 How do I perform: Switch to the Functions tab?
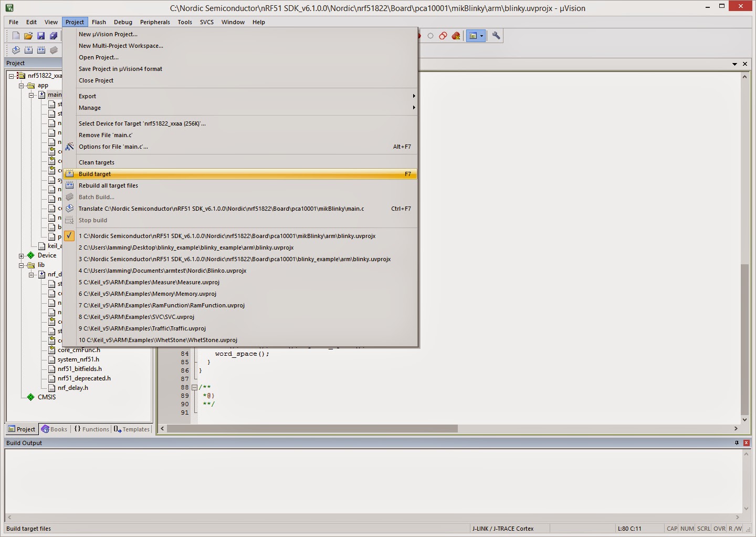(91, 429)
